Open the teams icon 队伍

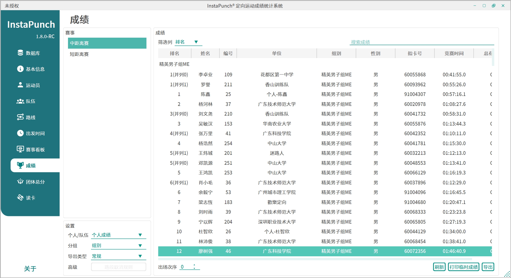click(20, 101)
